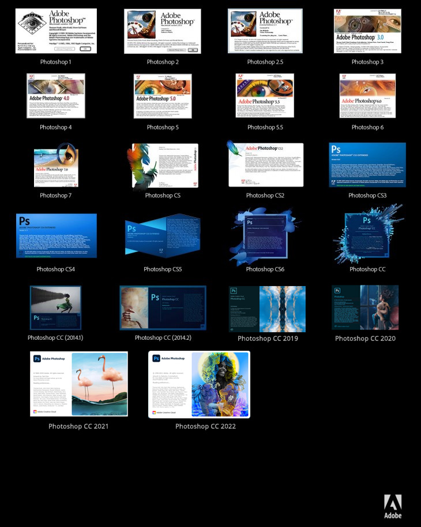The image size is (421, 527).
Task: Click the Photoshop CC 2019 splash image
Action: (x=267, y=309)
